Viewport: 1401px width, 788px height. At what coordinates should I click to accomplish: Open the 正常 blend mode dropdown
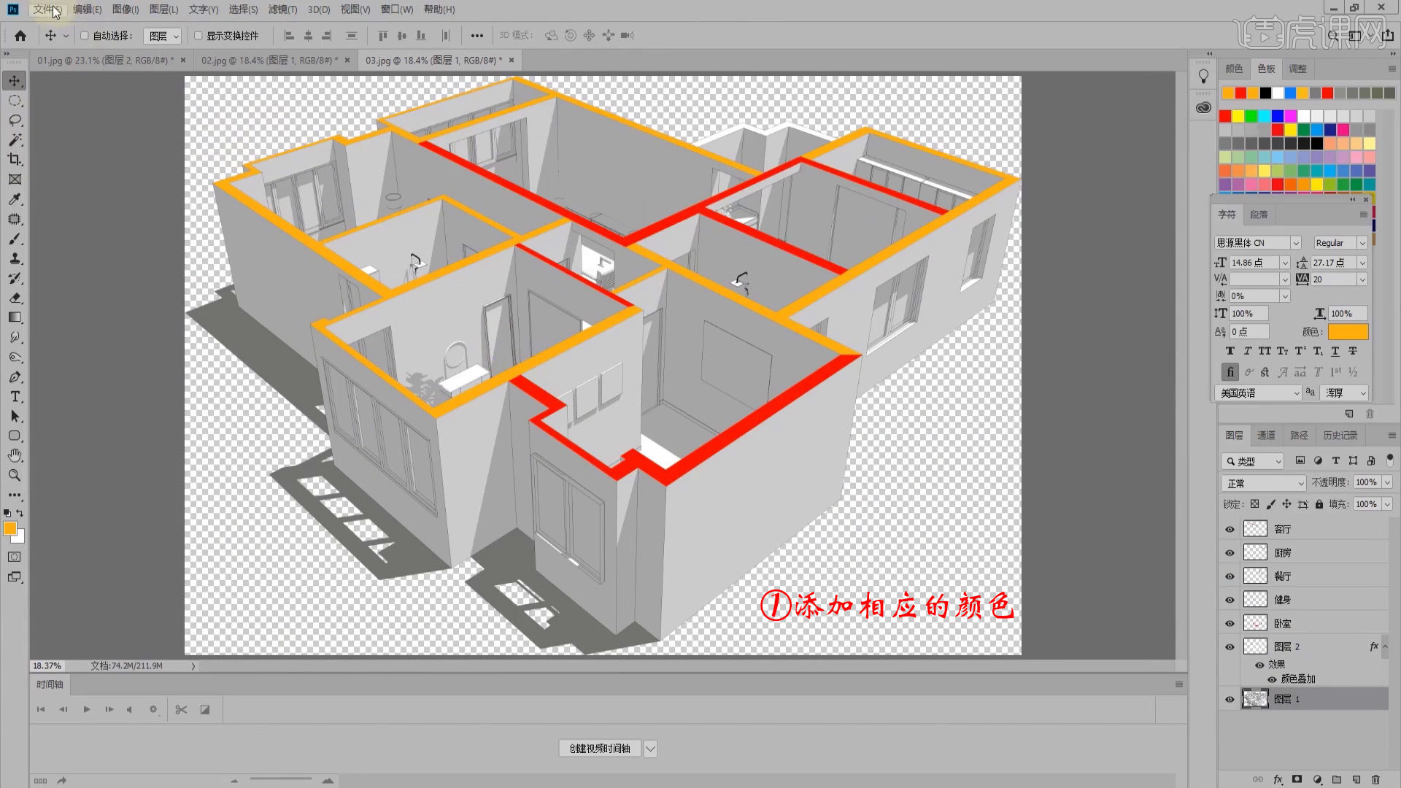pos(1263,484)
